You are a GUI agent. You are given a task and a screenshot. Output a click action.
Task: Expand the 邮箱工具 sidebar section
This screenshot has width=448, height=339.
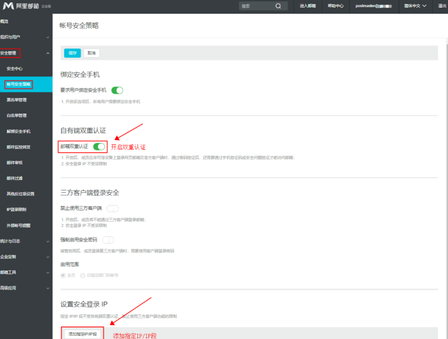[x=26, y=273]
